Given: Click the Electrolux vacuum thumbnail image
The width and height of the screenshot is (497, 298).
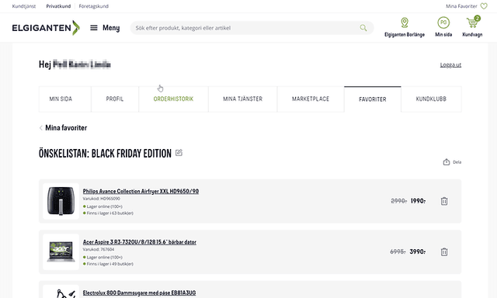Looking at the screenshot, I should [x=61, y=291].
